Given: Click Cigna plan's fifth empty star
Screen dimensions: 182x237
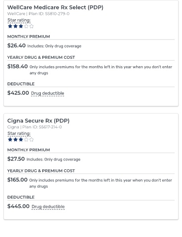Looking at the screenshot, I should coord(31,140).
